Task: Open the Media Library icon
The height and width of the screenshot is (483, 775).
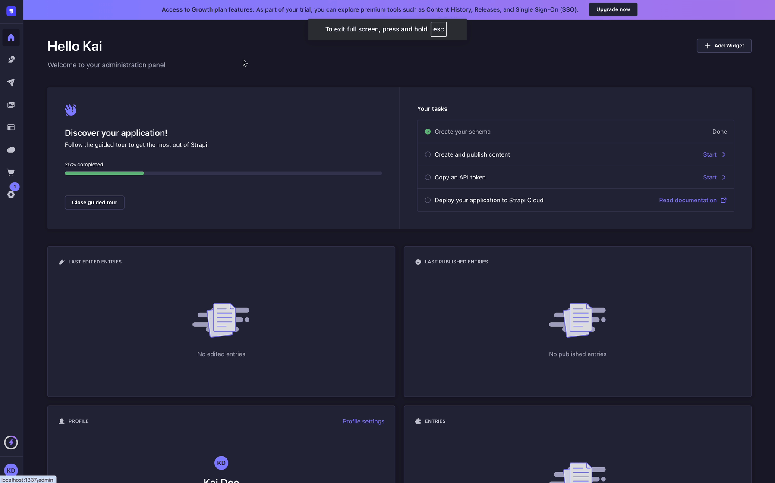Action: click(x=11, y=104)
